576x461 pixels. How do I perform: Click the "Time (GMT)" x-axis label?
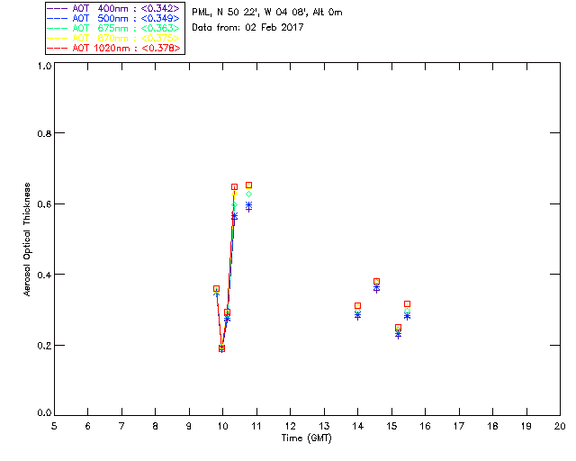307,438
